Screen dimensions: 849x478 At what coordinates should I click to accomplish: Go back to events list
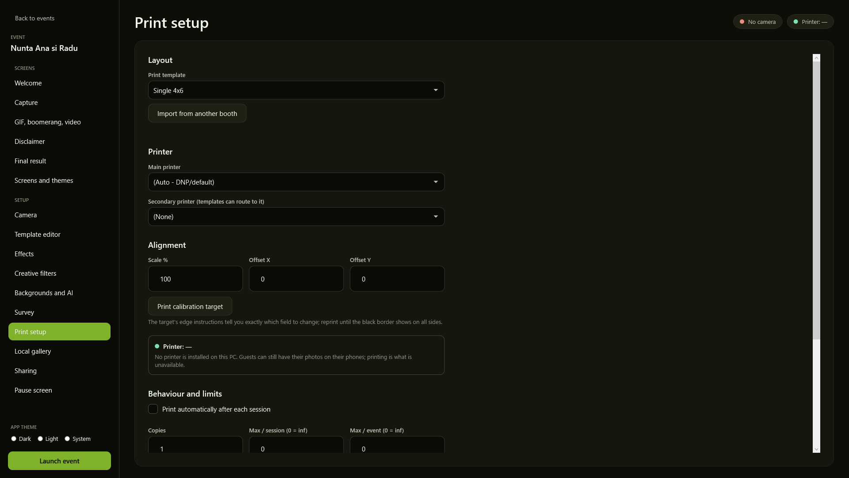point(34,18)
